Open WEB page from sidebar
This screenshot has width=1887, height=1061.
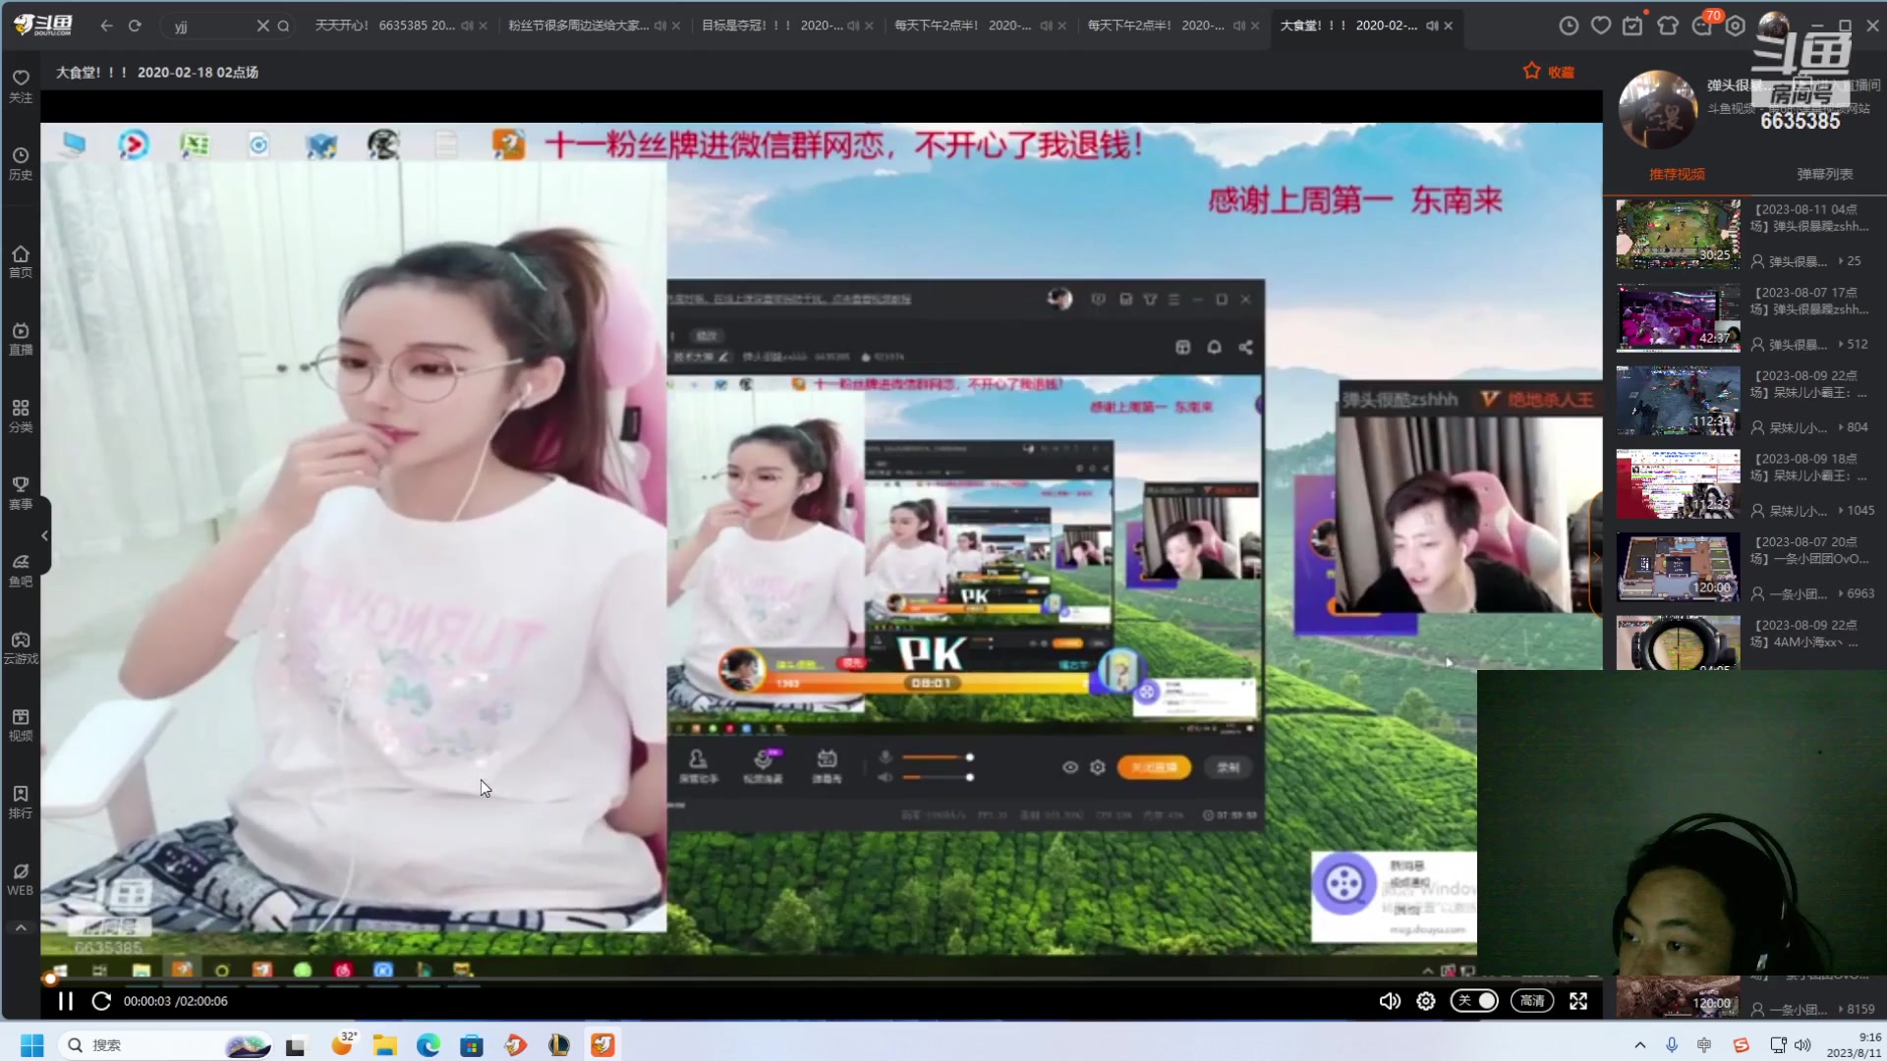pos(21,879)
